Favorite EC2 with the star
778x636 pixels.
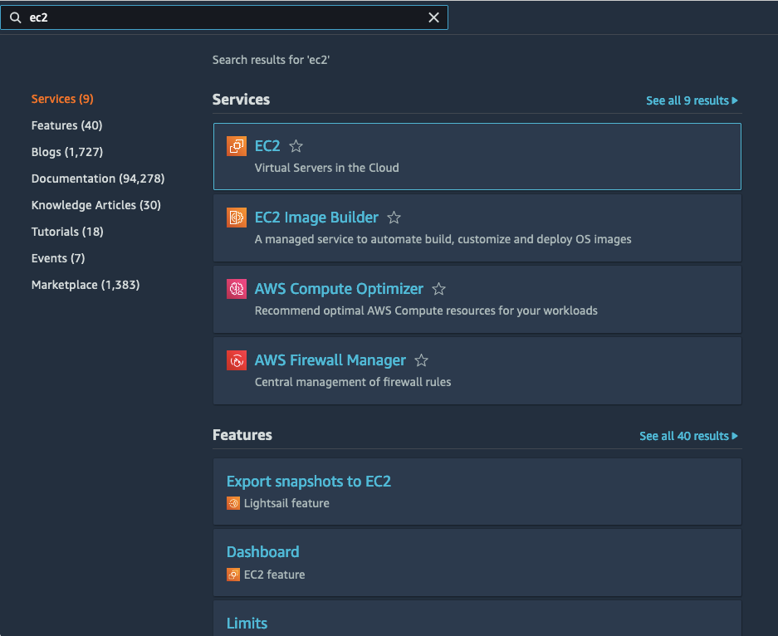coord(296,146)
